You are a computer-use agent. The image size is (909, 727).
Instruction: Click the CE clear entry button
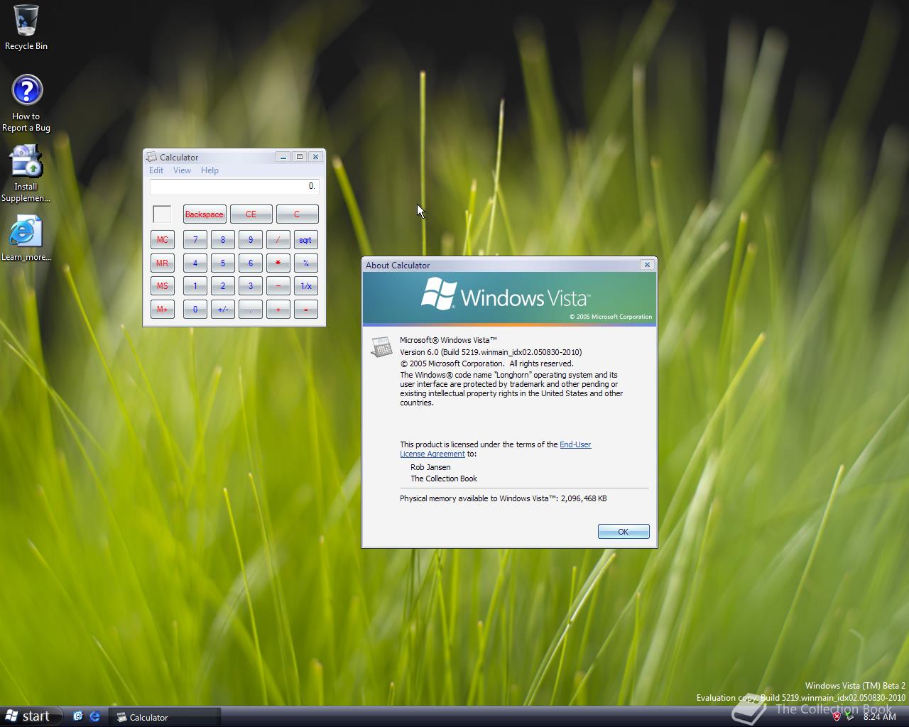[x=251, y=214]
